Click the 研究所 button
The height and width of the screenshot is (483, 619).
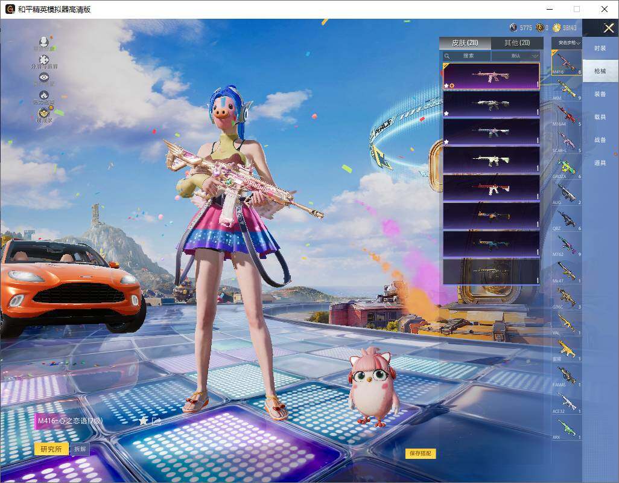51,449
